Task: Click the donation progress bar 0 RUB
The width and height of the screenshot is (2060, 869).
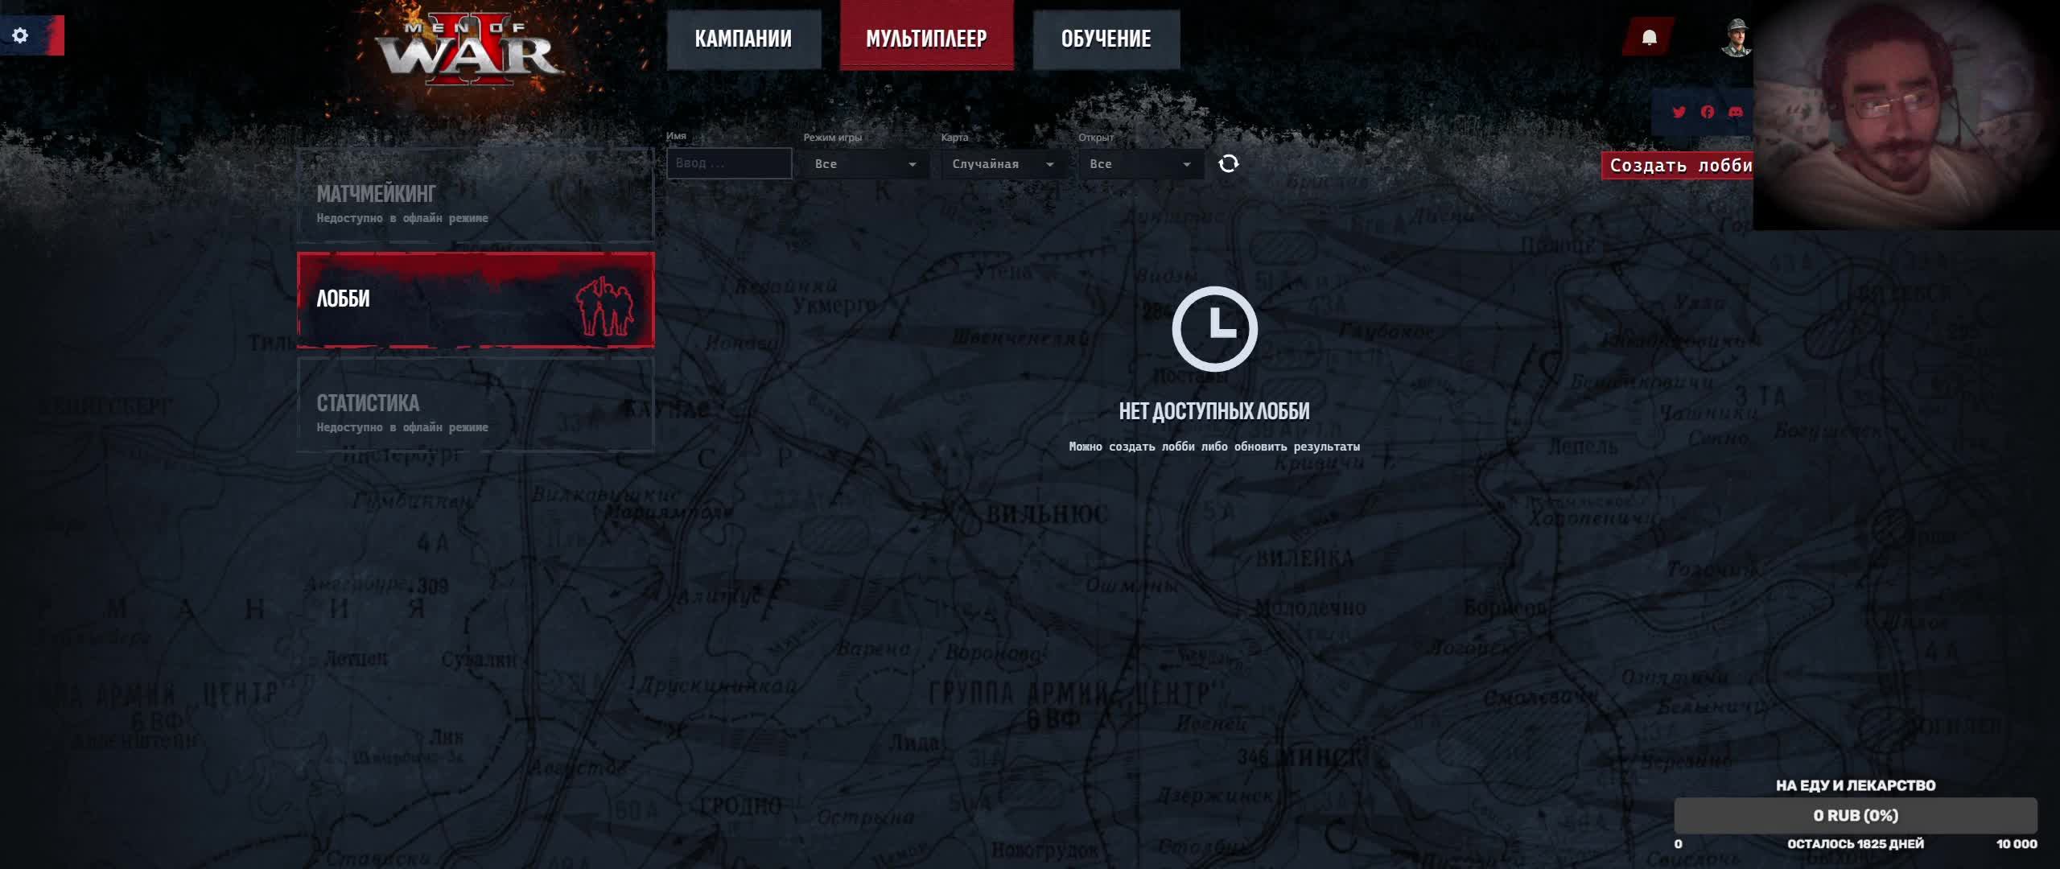Action: click(1855, 815)
